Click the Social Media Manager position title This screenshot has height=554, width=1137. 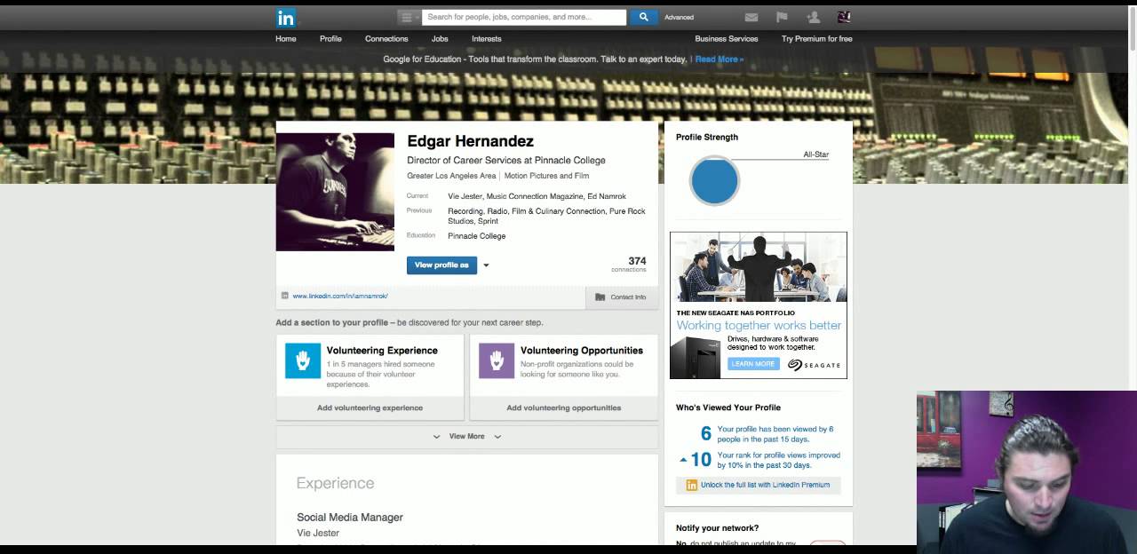[x=350, y=518]
